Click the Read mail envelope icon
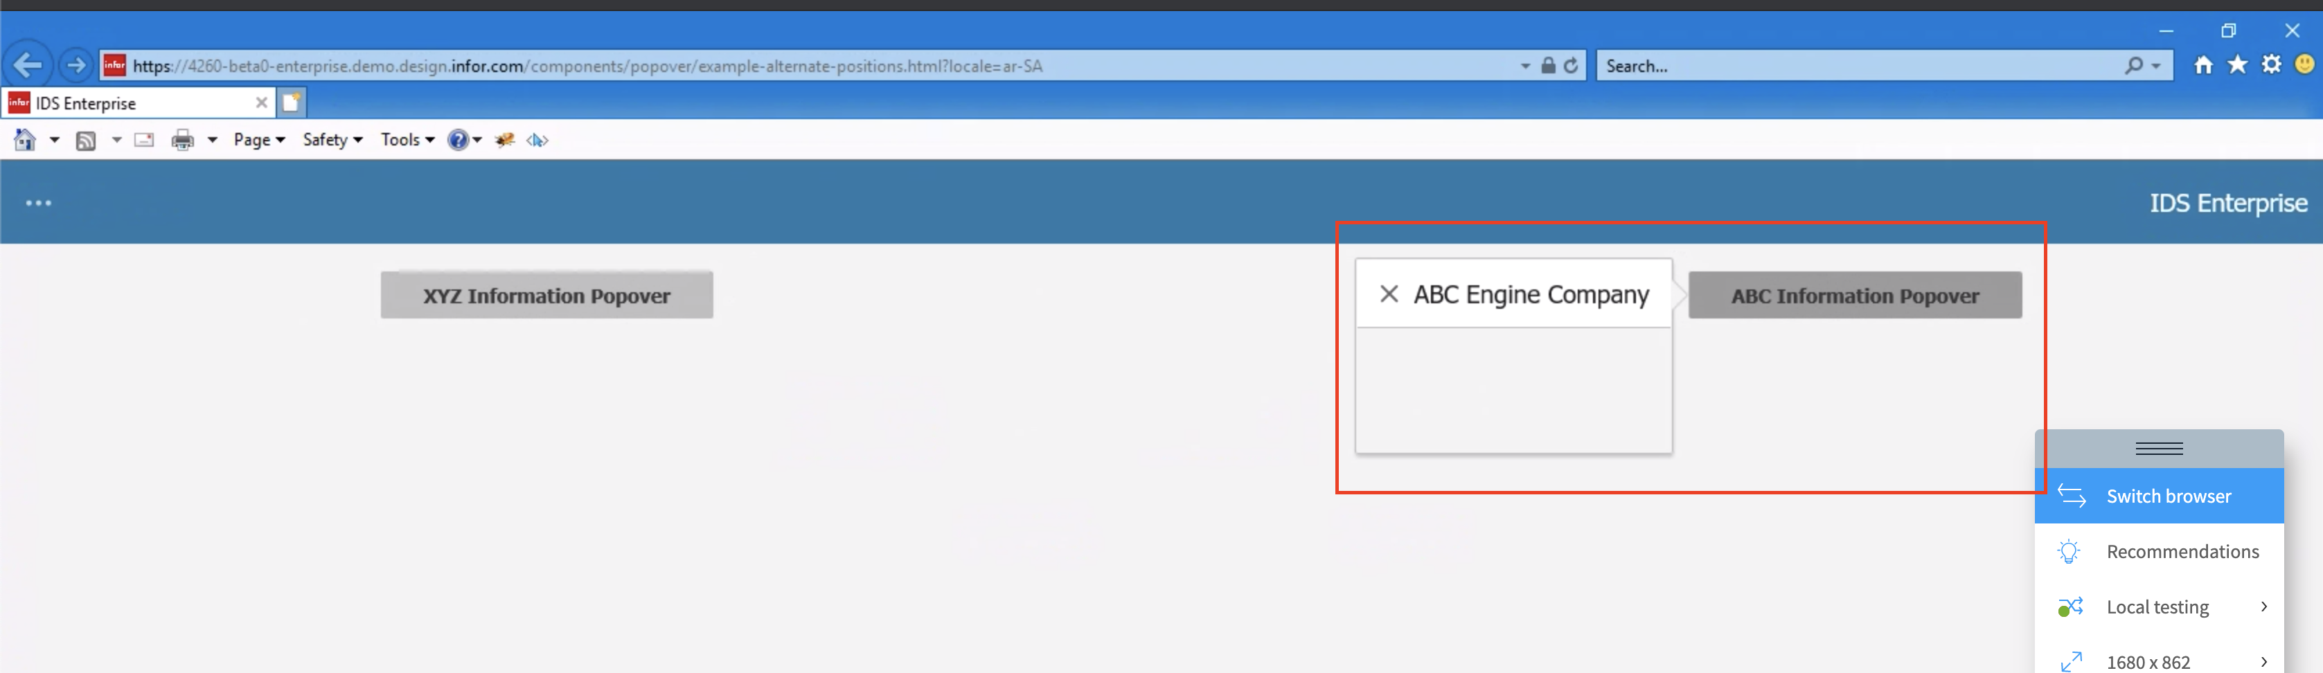Viewport: 2323px width, 673px height. 144,140
